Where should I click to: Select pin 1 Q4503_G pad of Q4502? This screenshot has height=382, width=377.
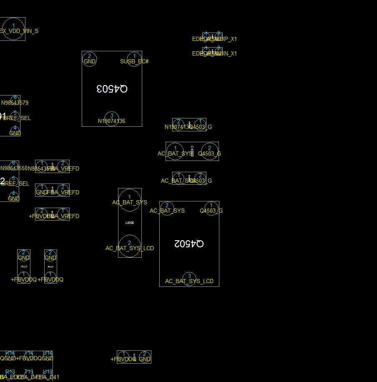pos(211,209)
